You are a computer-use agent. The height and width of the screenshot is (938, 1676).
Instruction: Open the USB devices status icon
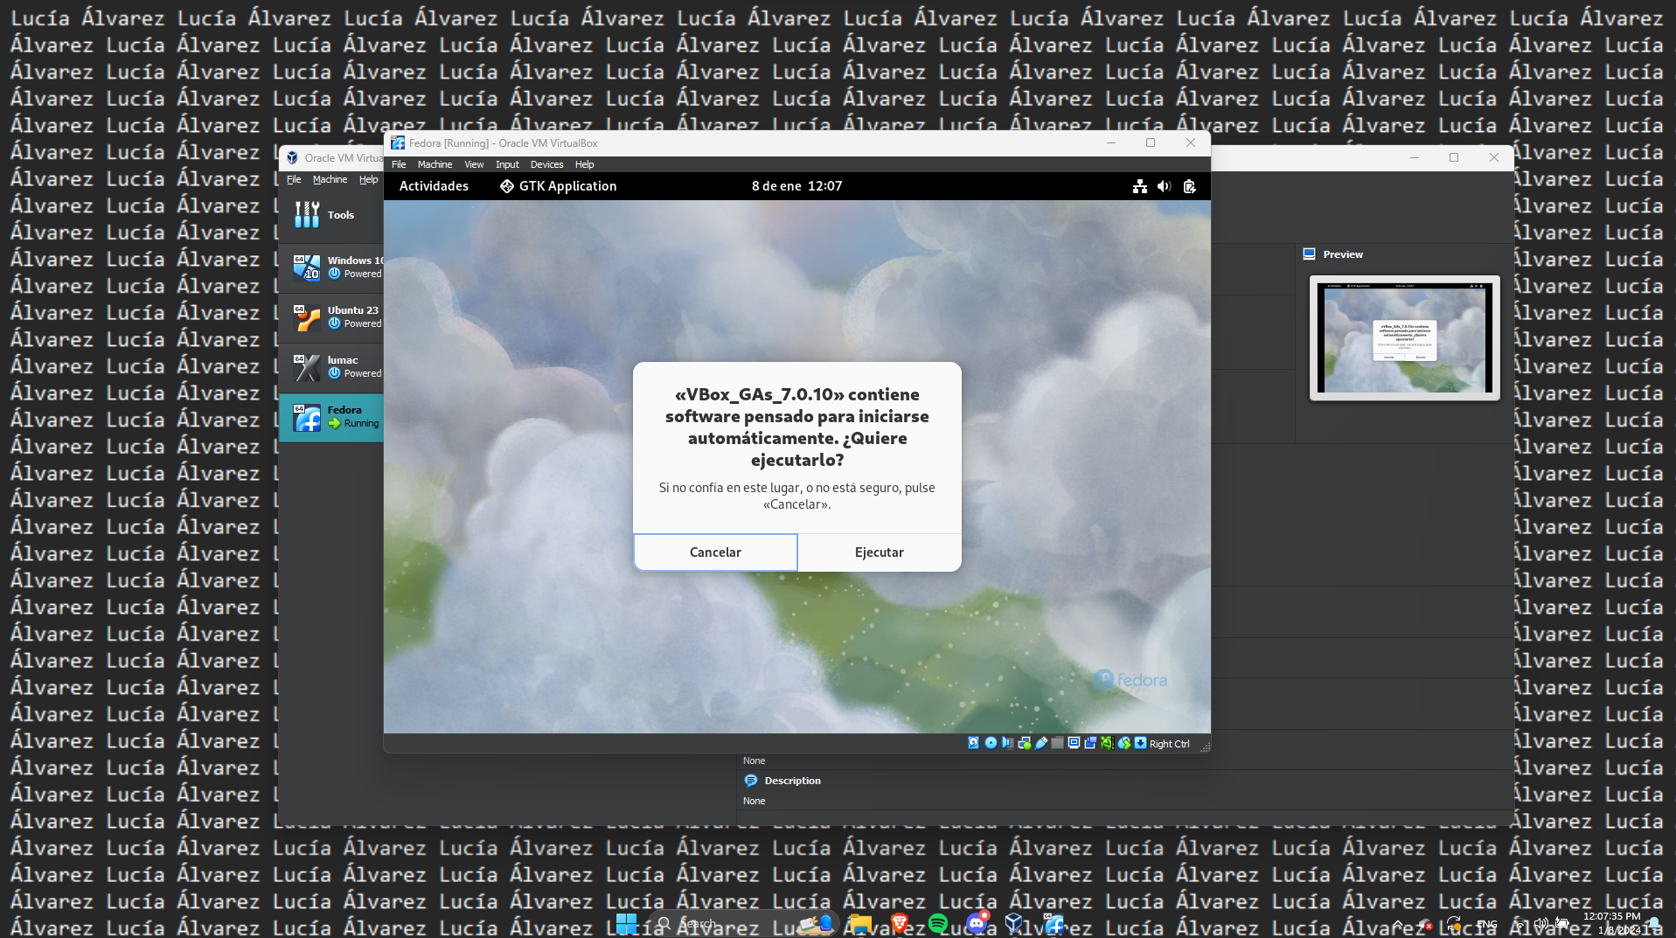(x=1041, y=743)
